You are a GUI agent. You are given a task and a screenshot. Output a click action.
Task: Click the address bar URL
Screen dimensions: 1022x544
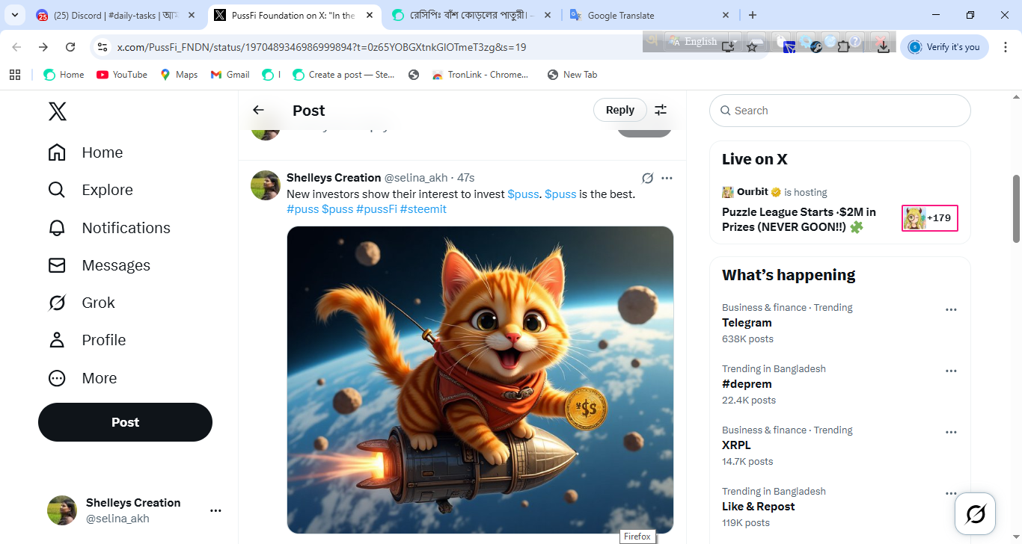tap(322, 47)
